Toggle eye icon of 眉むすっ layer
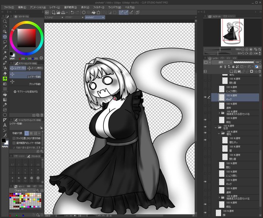This screenshot has width=263, height=218. click(205, 140)
